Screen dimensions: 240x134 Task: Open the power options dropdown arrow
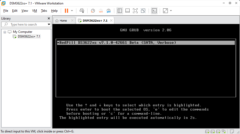coord(72,11)
